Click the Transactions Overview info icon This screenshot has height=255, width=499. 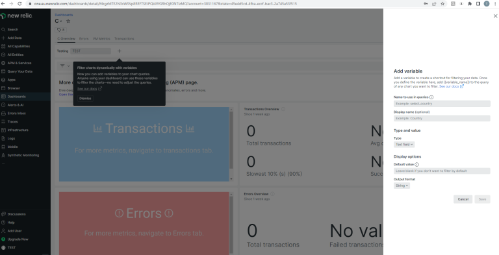click(x=283, y=109)
